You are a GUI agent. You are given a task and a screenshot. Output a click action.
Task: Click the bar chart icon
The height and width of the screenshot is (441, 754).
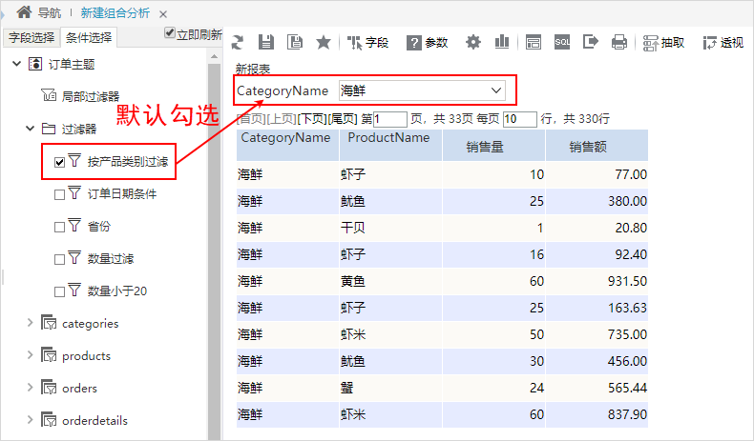click(x=501, y=42)
